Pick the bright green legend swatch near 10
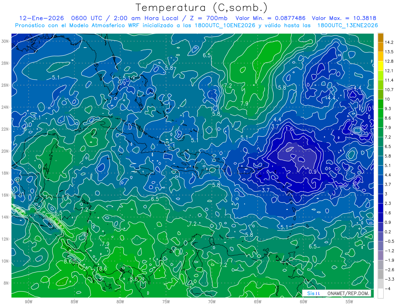The image size is (396, 306). tap(380, 104)
